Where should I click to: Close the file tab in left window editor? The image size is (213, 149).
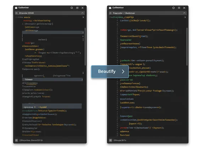[83, 17]
